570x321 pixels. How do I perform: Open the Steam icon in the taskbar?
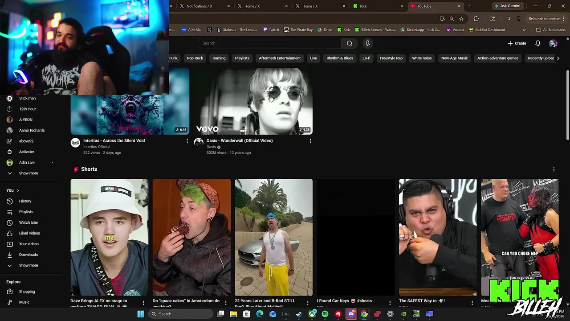point(299,314)
